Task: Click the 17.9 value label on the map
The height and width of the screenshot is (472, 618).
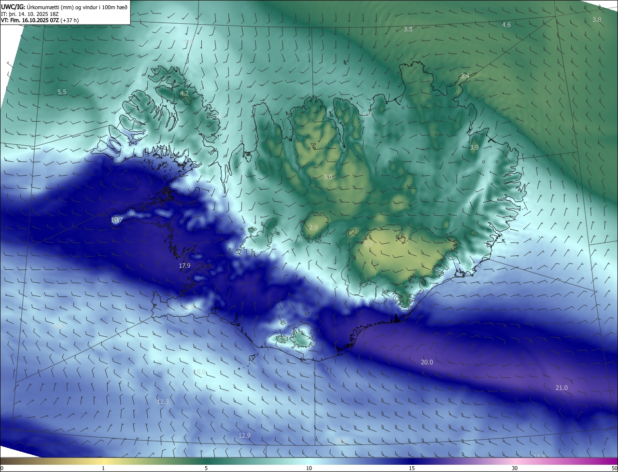Action: tap(184, 266)
